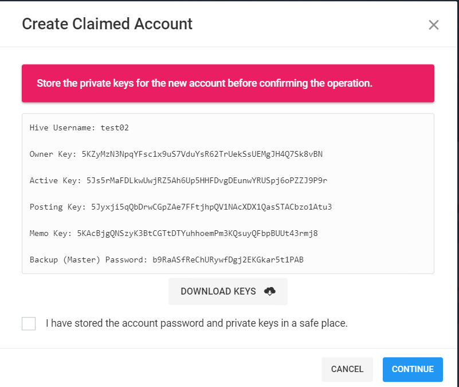Click the Backup (Master) Password label
The height and width of the screenshot is (387, 459).
pyautogui.click(x=88, y=260)
